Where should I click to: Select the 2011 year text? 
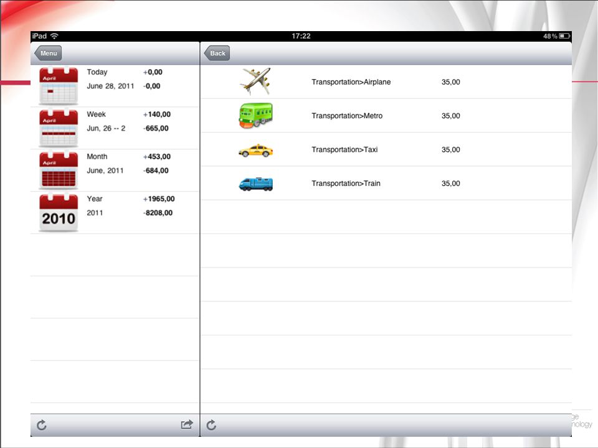click(x=95, y=213)
